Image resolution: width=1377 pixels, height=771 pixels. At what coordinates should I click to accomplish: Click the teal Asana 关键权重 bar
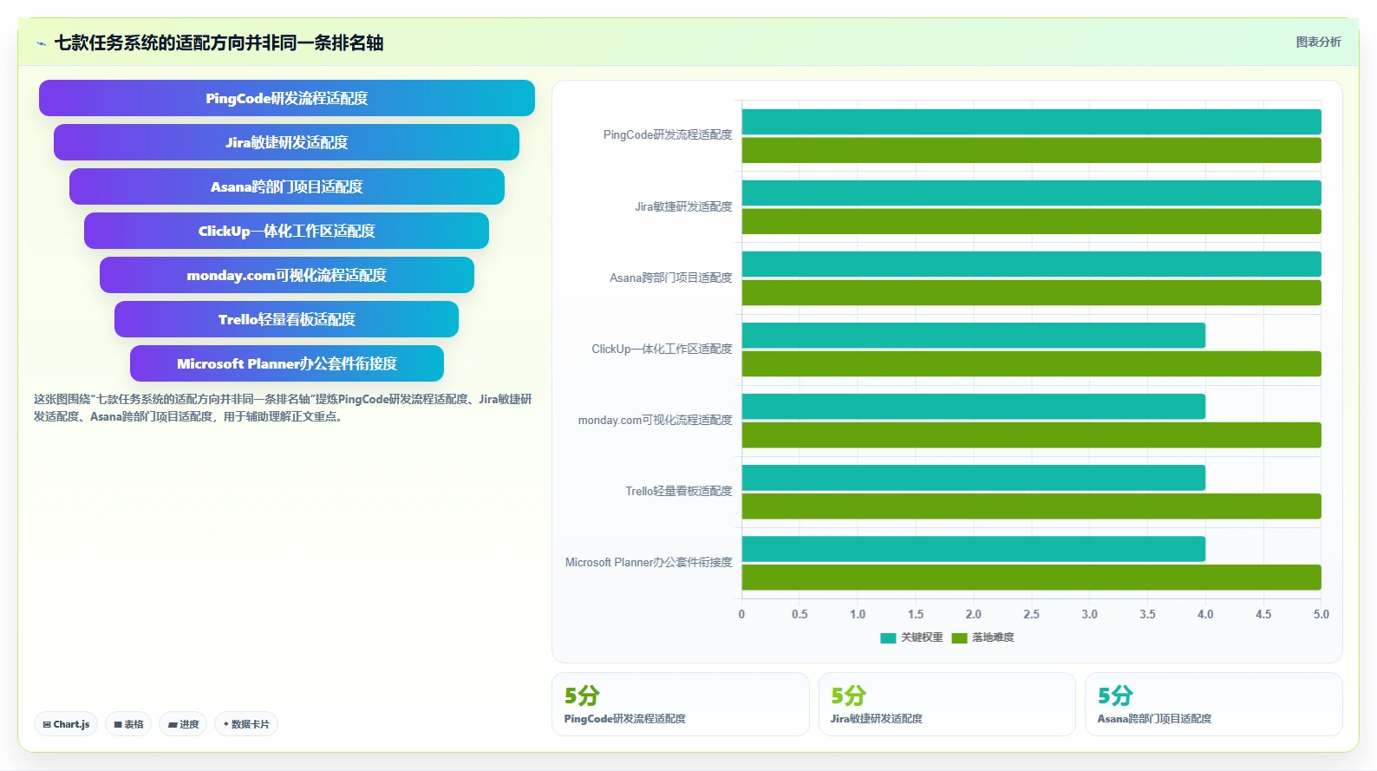point(1031,264)
